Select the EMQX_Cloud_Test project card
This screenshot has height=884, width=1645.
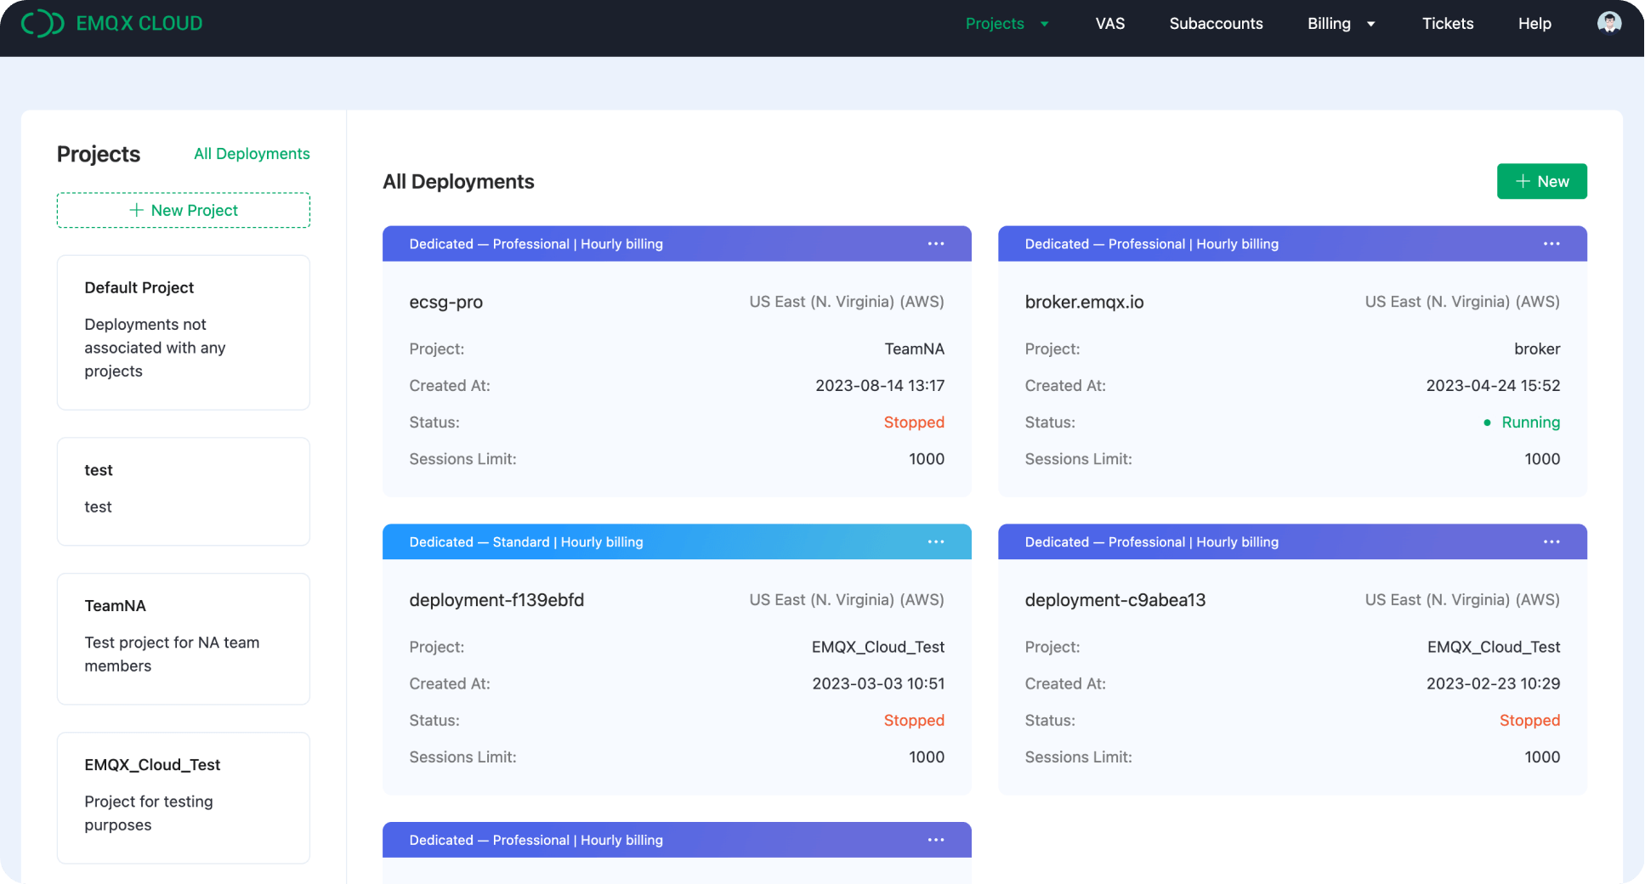tap(184, 797)
